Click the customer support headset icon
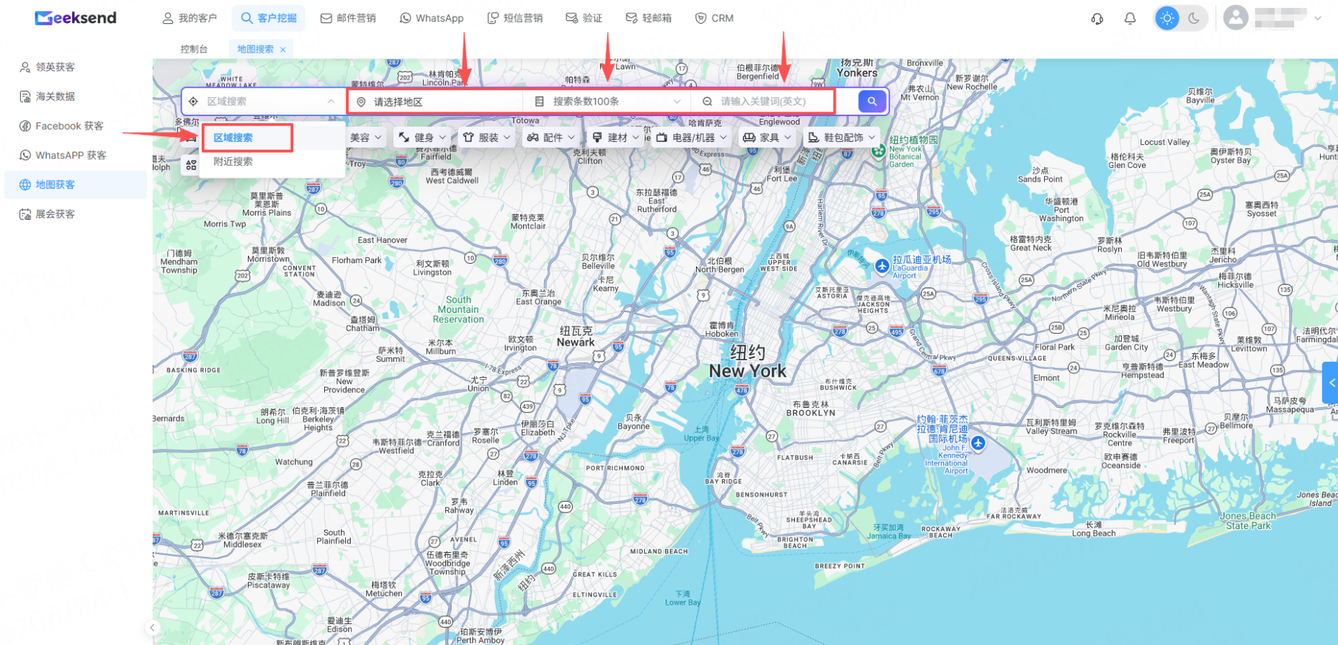 tap(1097, 19)
